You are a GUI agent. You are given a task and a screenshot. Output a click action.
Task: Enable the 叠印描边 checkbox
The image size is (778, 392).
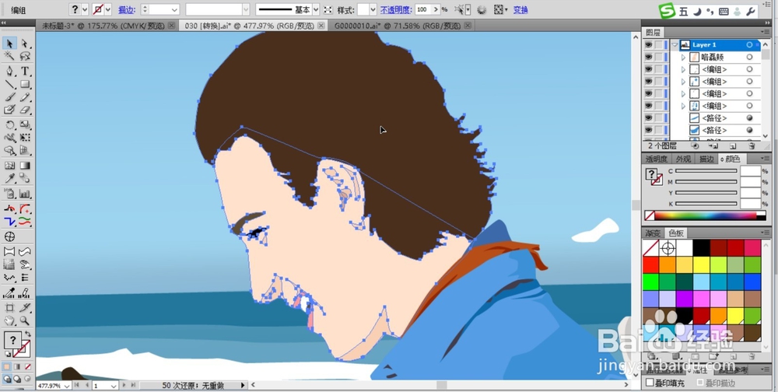[700, 383]
